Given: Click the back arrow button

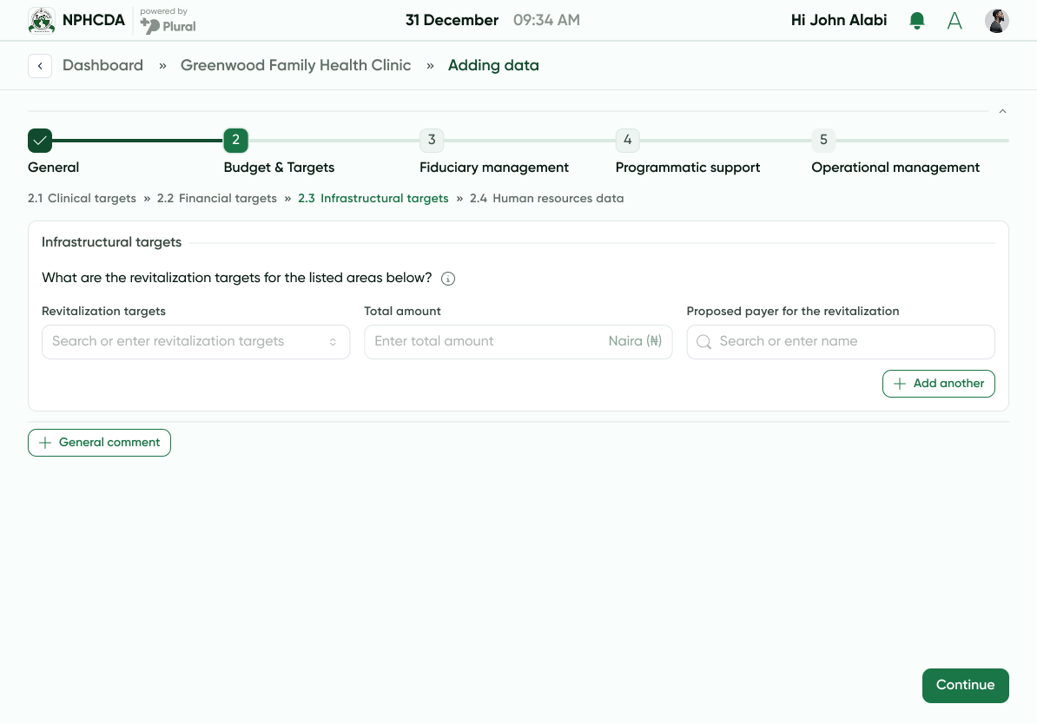Looking at the screenshot, I should coord(40,65).
